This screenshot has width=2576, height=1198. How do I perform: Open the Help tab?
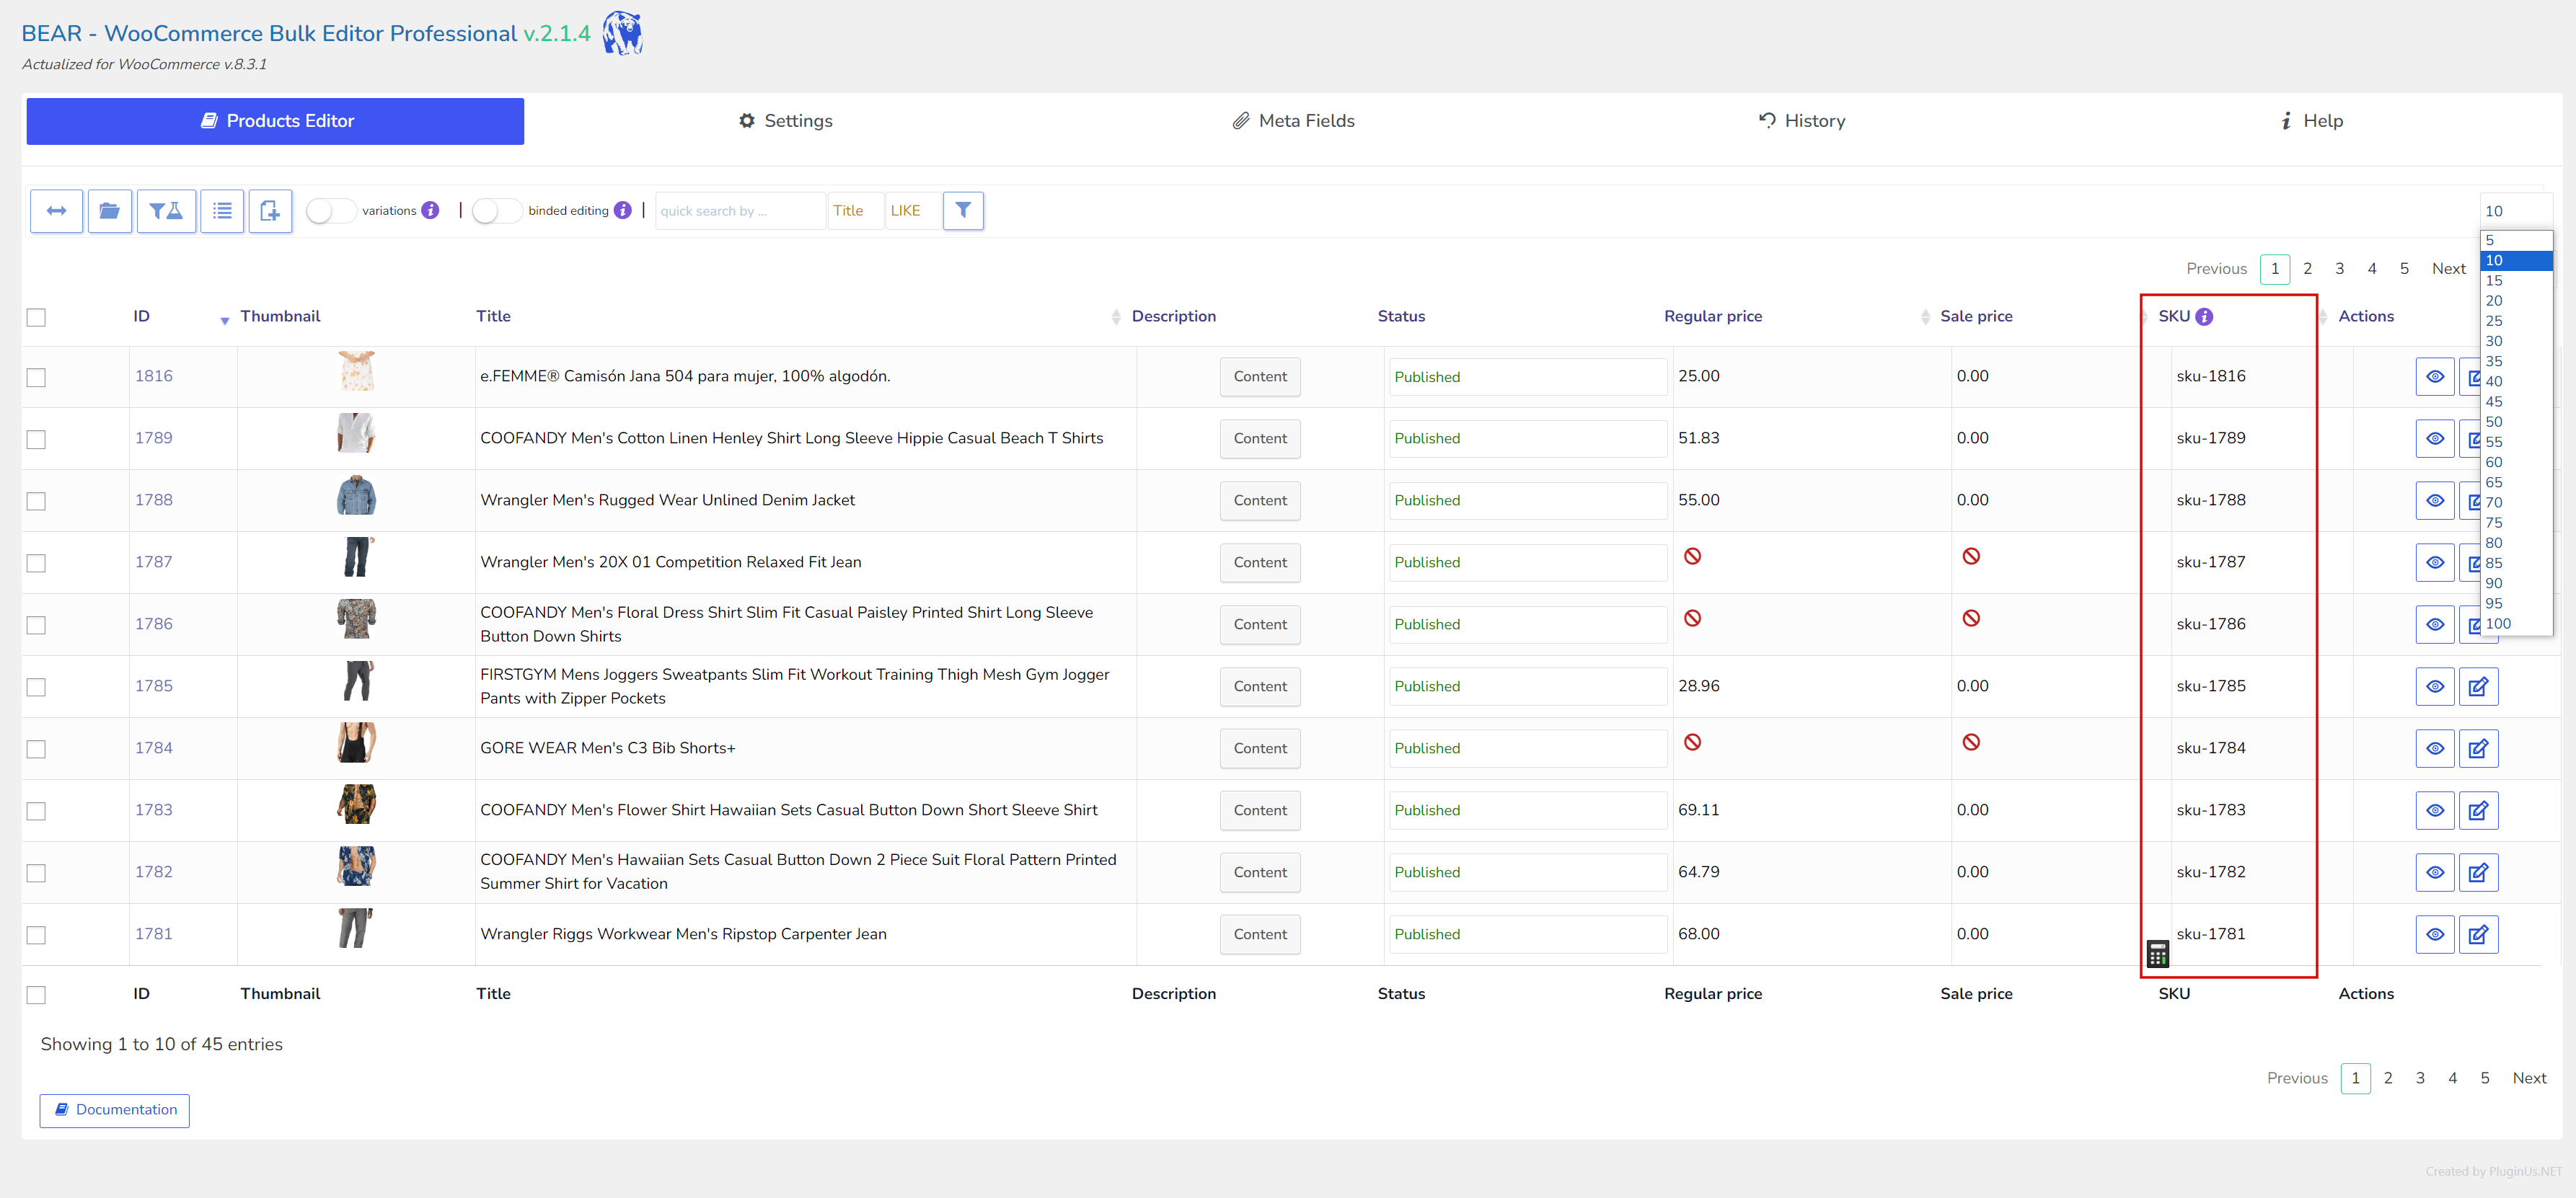point(2312,121)
